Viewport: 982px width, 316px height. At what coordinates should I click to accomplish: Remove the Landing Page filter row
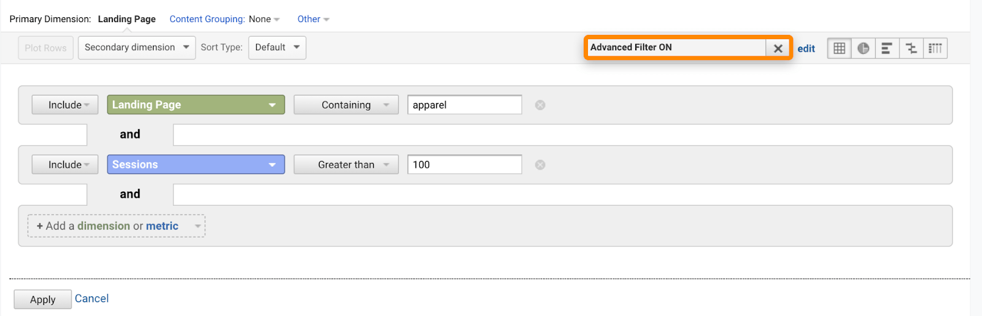[x=540, y=105]
